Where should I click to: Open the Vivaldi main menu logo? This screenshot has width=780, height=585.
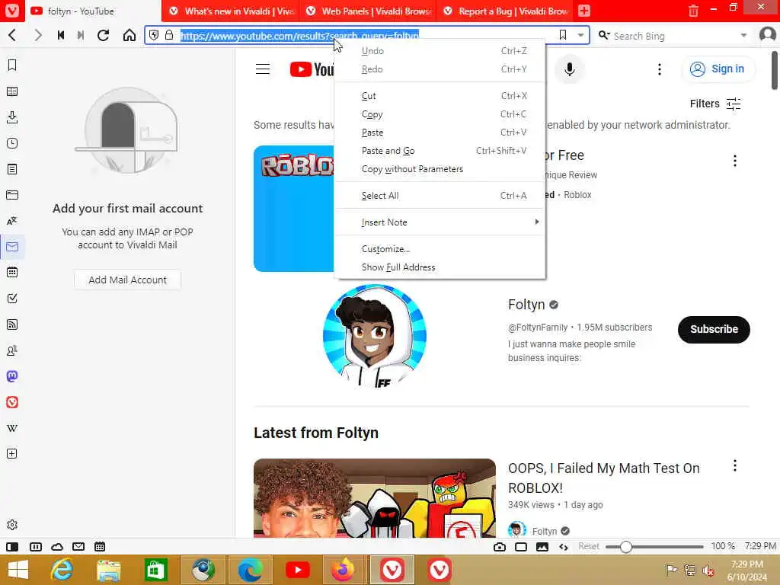point(12,11)
